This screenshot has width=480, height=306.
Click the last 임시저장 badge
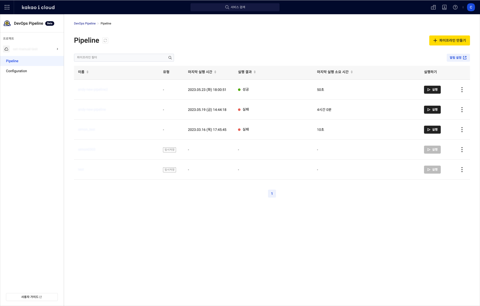click(x=169, y=170)
